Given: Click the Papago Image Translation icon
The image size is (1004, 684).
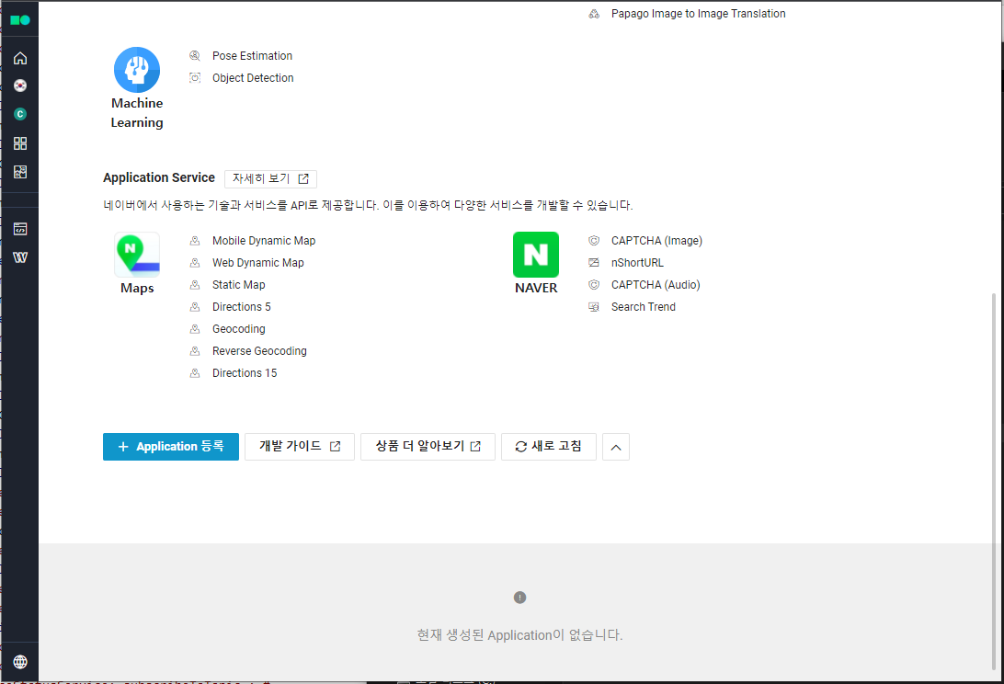Looking at the screenshot, I should coord(594,14).
